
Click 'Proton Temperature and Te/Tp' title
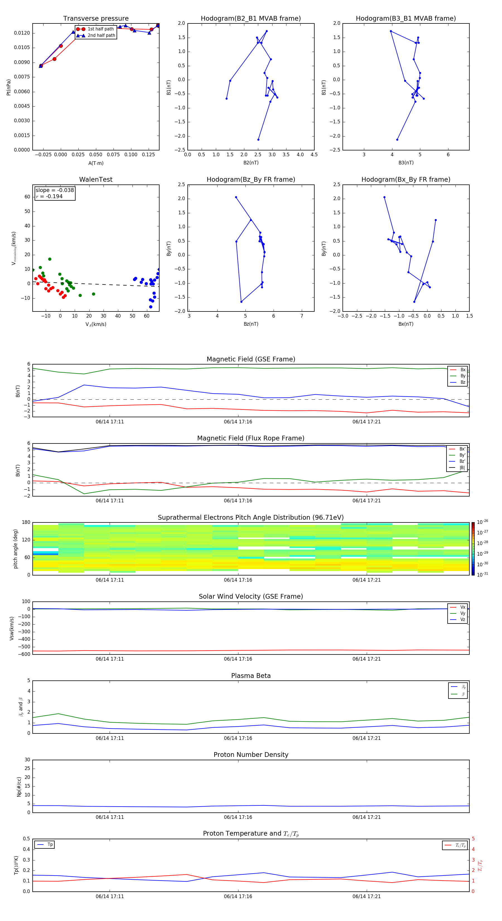[251, 834]
